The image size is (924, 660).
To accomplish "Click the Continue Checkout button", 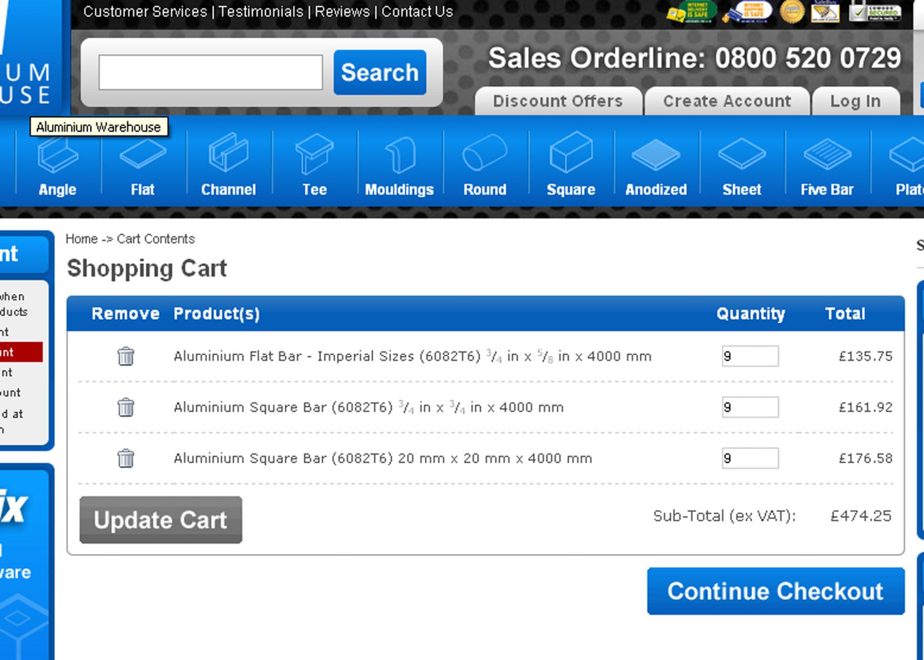I will click(776, 591).
